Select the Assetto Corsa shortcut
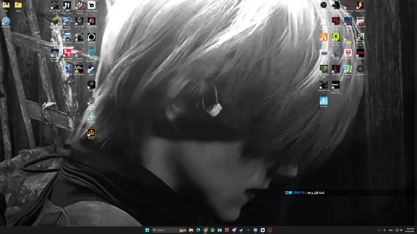Screen dimensions: 417x234 pos(79,56)
